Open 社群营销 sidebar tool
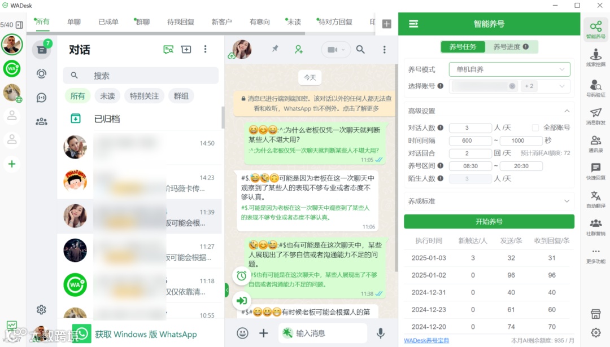The width and height of the screenshot is (610, 347). click(x=595, y=227)
